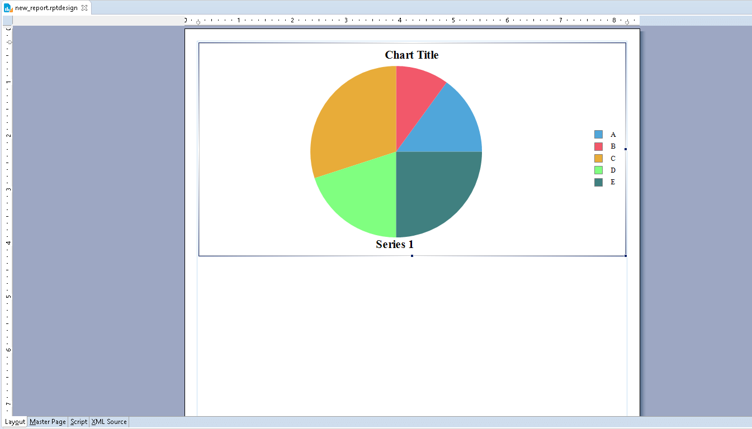The image size is (752, 429).
Task: Click legend label D
Action: click(613, 170)
